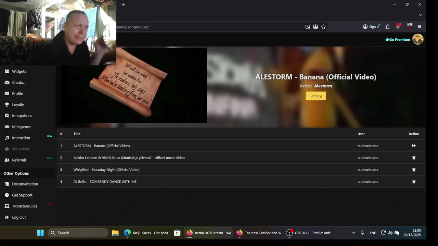The height and width of the screenshot is (246, 438).
Task: Click the song request video player
Action: pyautogui.click(x=134, y=85)
